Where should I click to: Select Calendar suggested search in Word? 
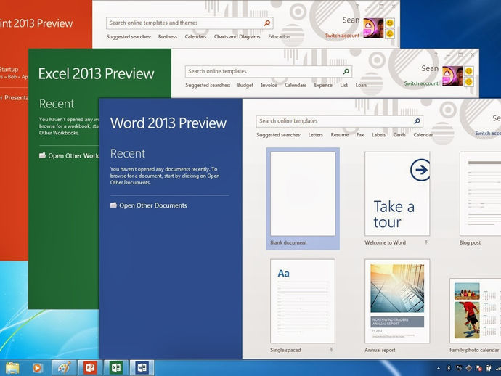coord(423,135)
